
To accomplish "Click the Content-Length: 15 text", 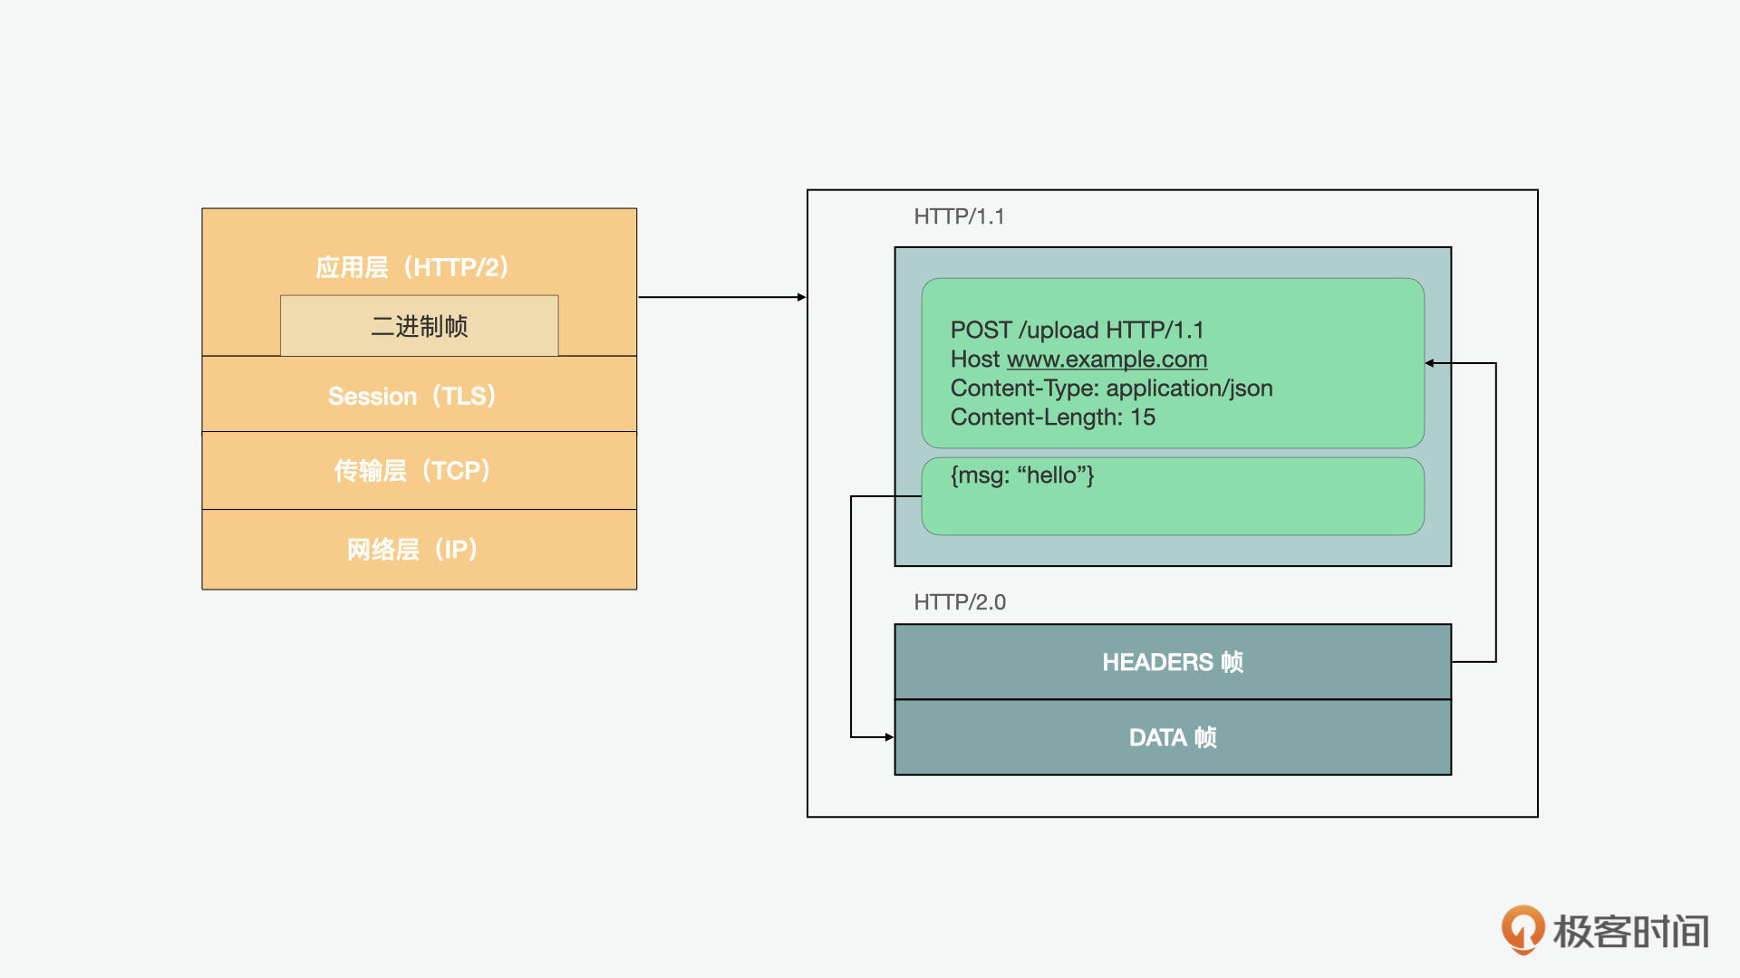I will pyautogui.click(x=1052, y=417).
